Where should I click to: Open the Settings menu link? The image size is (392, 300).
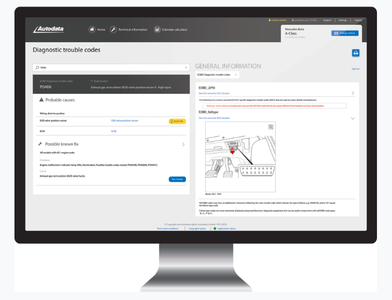342,20
